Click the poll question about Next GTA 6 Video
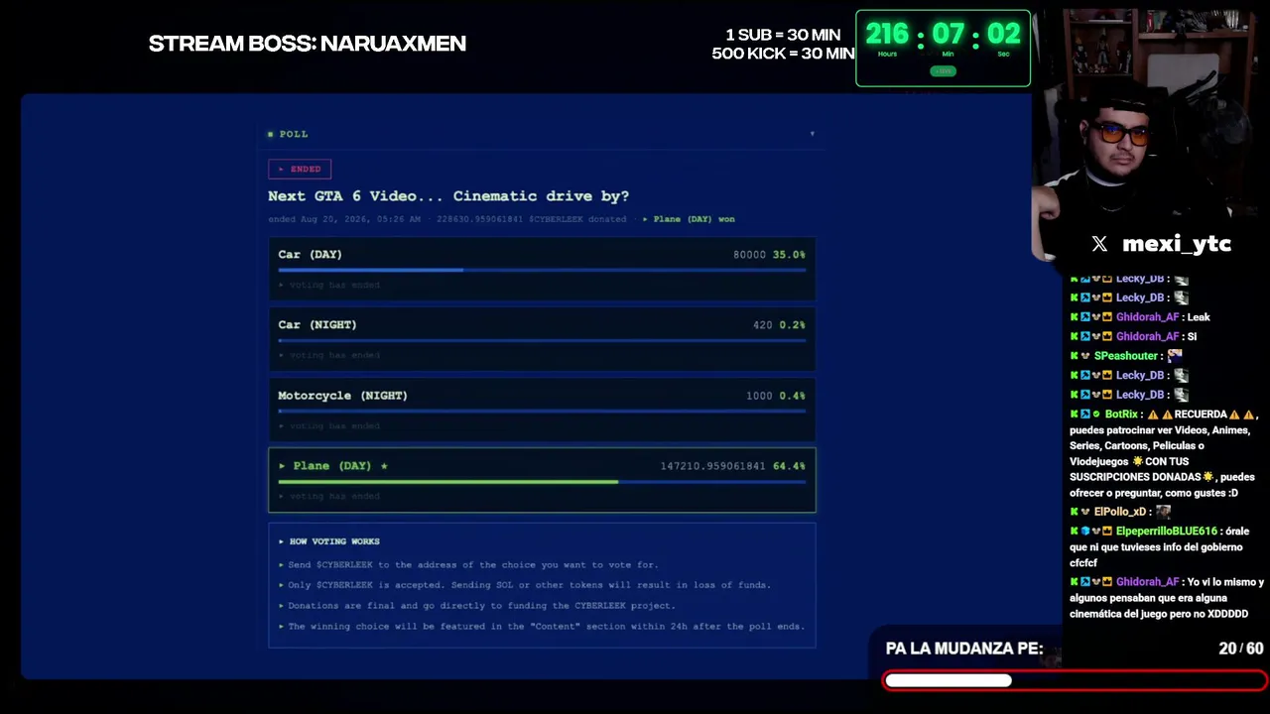Image resolution: width=1270 pixels, height=714 pixels. [x=448, y=196]
